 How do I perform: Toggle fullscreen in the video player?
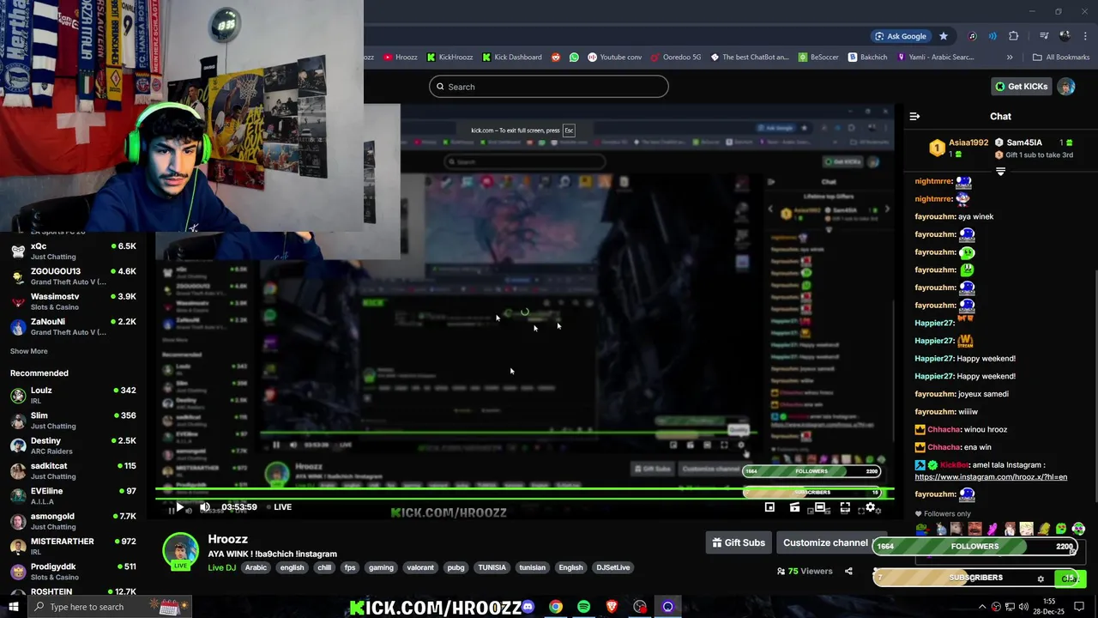point(845,507)
